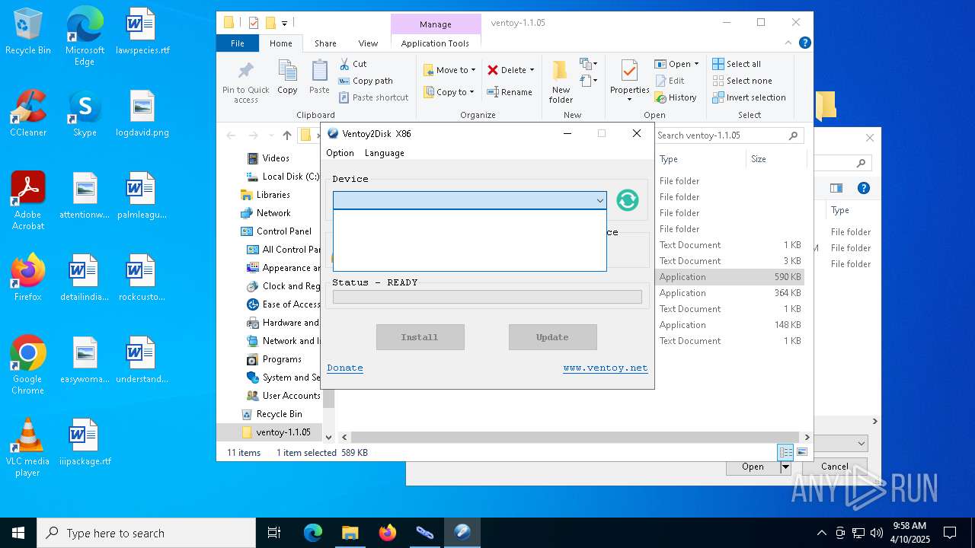Switch to the View ribbon tab
975x548 pixels.
tap(368, 43)
